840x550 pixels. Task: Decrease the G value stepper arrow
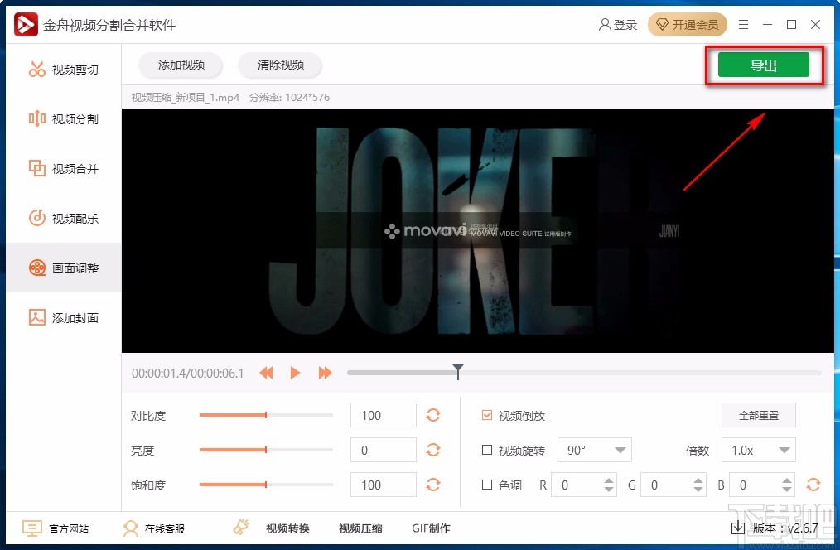click(x=698, y=489)
